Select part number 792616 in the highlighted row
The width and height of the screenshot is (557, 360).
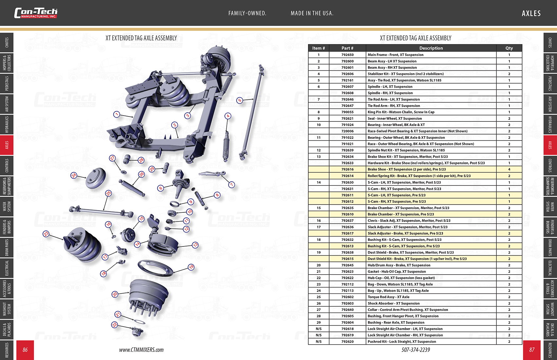[x=348, y=169]
